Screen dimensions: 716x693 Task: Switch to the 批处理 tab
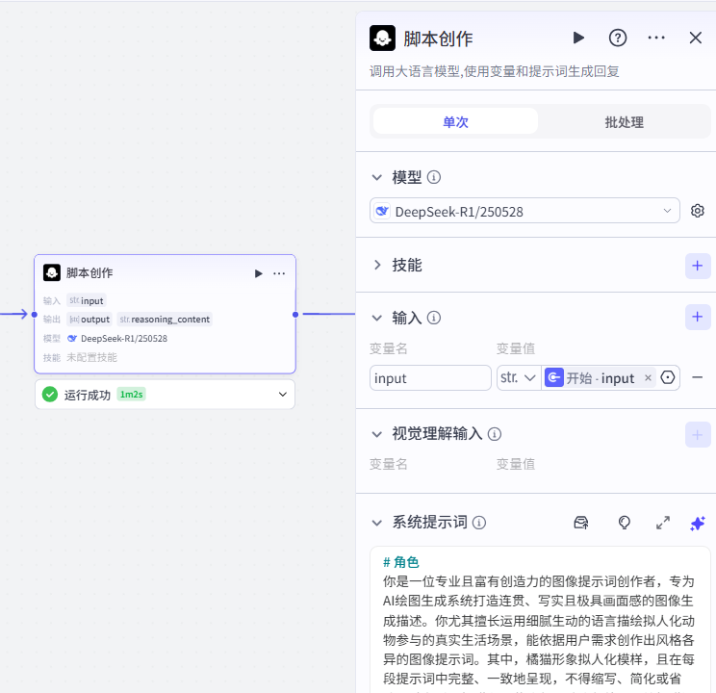pyautogui.click(x=624, y=122)
